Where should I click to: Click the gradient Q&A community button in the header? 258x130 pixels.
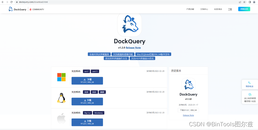click(244, 9)
